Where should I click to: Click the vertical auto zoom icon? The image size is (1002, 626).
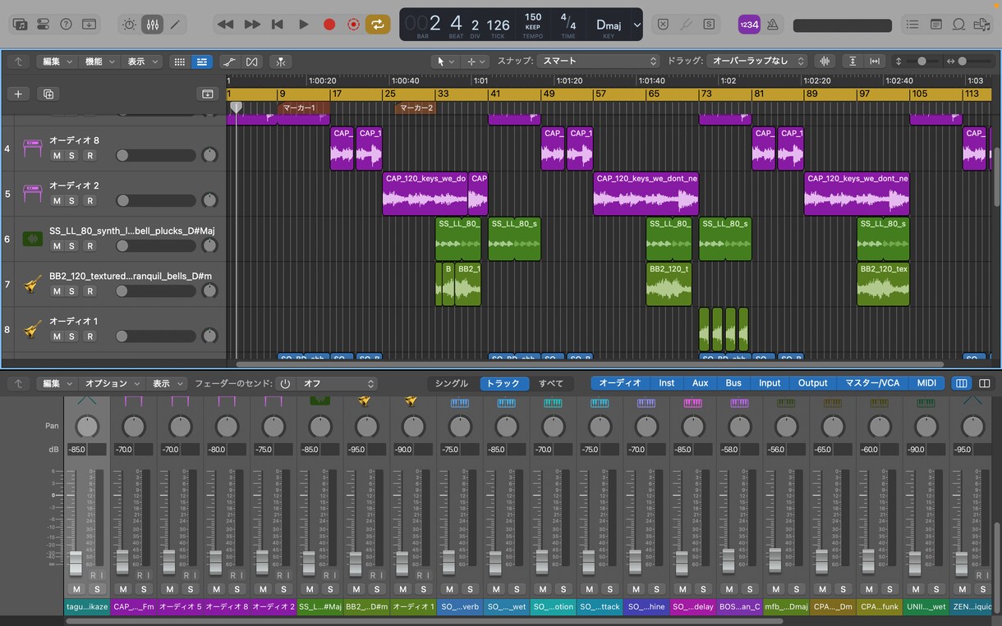853,62
